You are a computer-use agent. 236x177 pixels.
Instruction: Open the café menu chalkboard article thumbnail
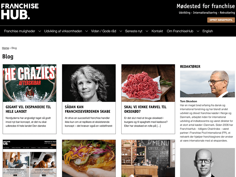tap(148, 158)
